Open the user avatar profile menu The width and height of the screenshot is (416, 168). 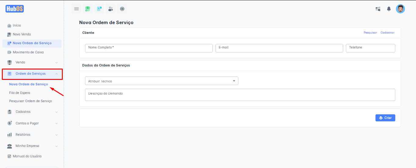click(400, 9)
